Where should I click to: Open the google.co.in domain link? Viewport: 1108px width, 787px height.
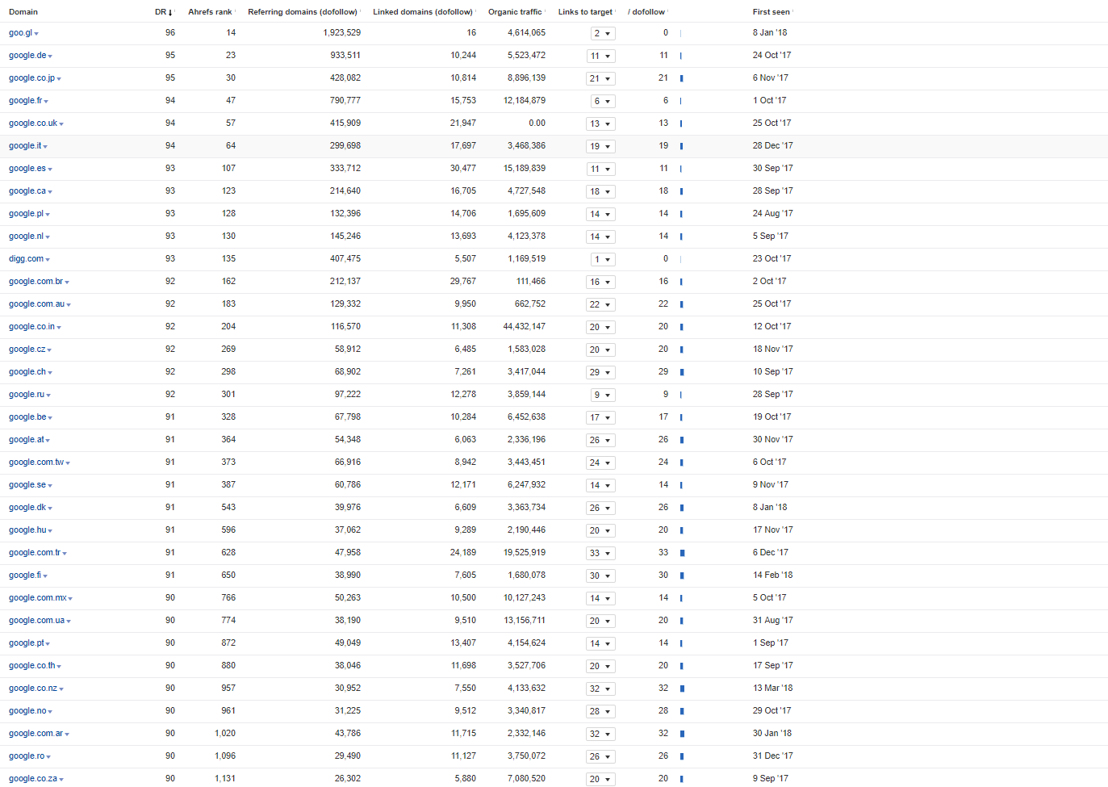(32, 326)
